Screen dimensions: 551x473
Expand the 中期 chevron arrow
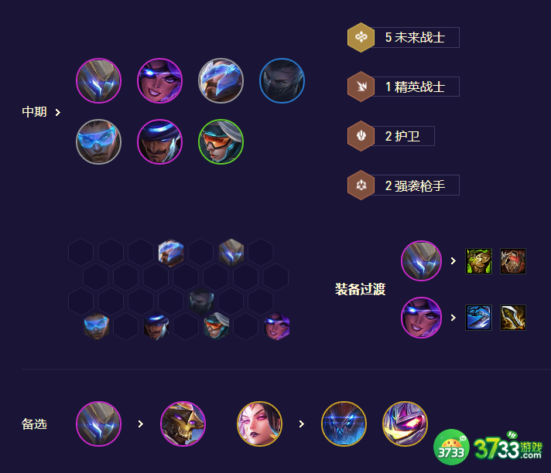(x=58, y=112)
